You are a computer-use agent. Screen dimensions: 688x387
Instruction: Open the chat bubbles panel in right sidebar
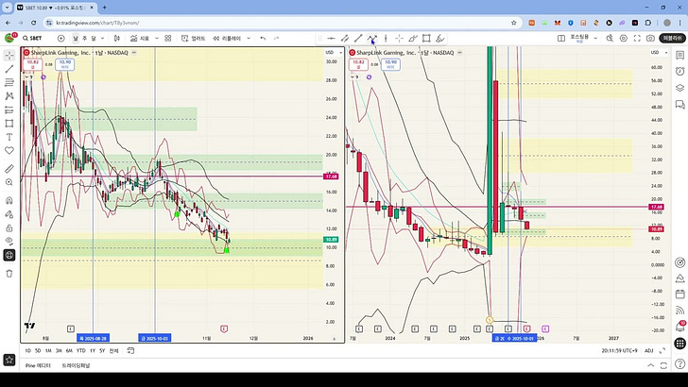680,105
